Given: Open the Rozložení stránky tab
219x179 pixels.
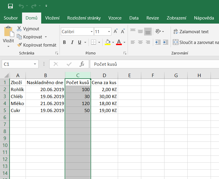Looking at the screenshot, I should point(84,18).
